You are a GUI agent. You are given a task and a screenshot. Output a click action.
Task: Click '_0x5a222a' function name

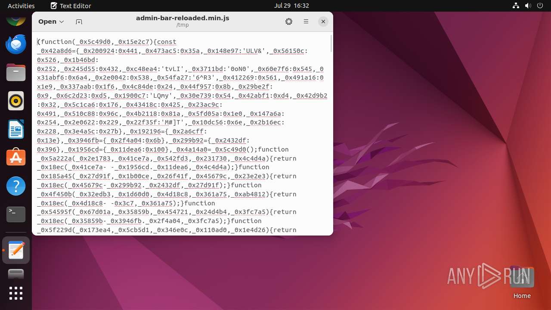click(x=54, y=158)
